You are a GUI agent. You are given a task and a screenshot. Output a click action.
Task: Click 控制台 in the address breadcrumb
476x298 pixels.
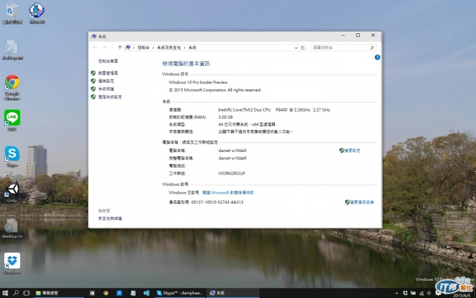coord(143,48)
